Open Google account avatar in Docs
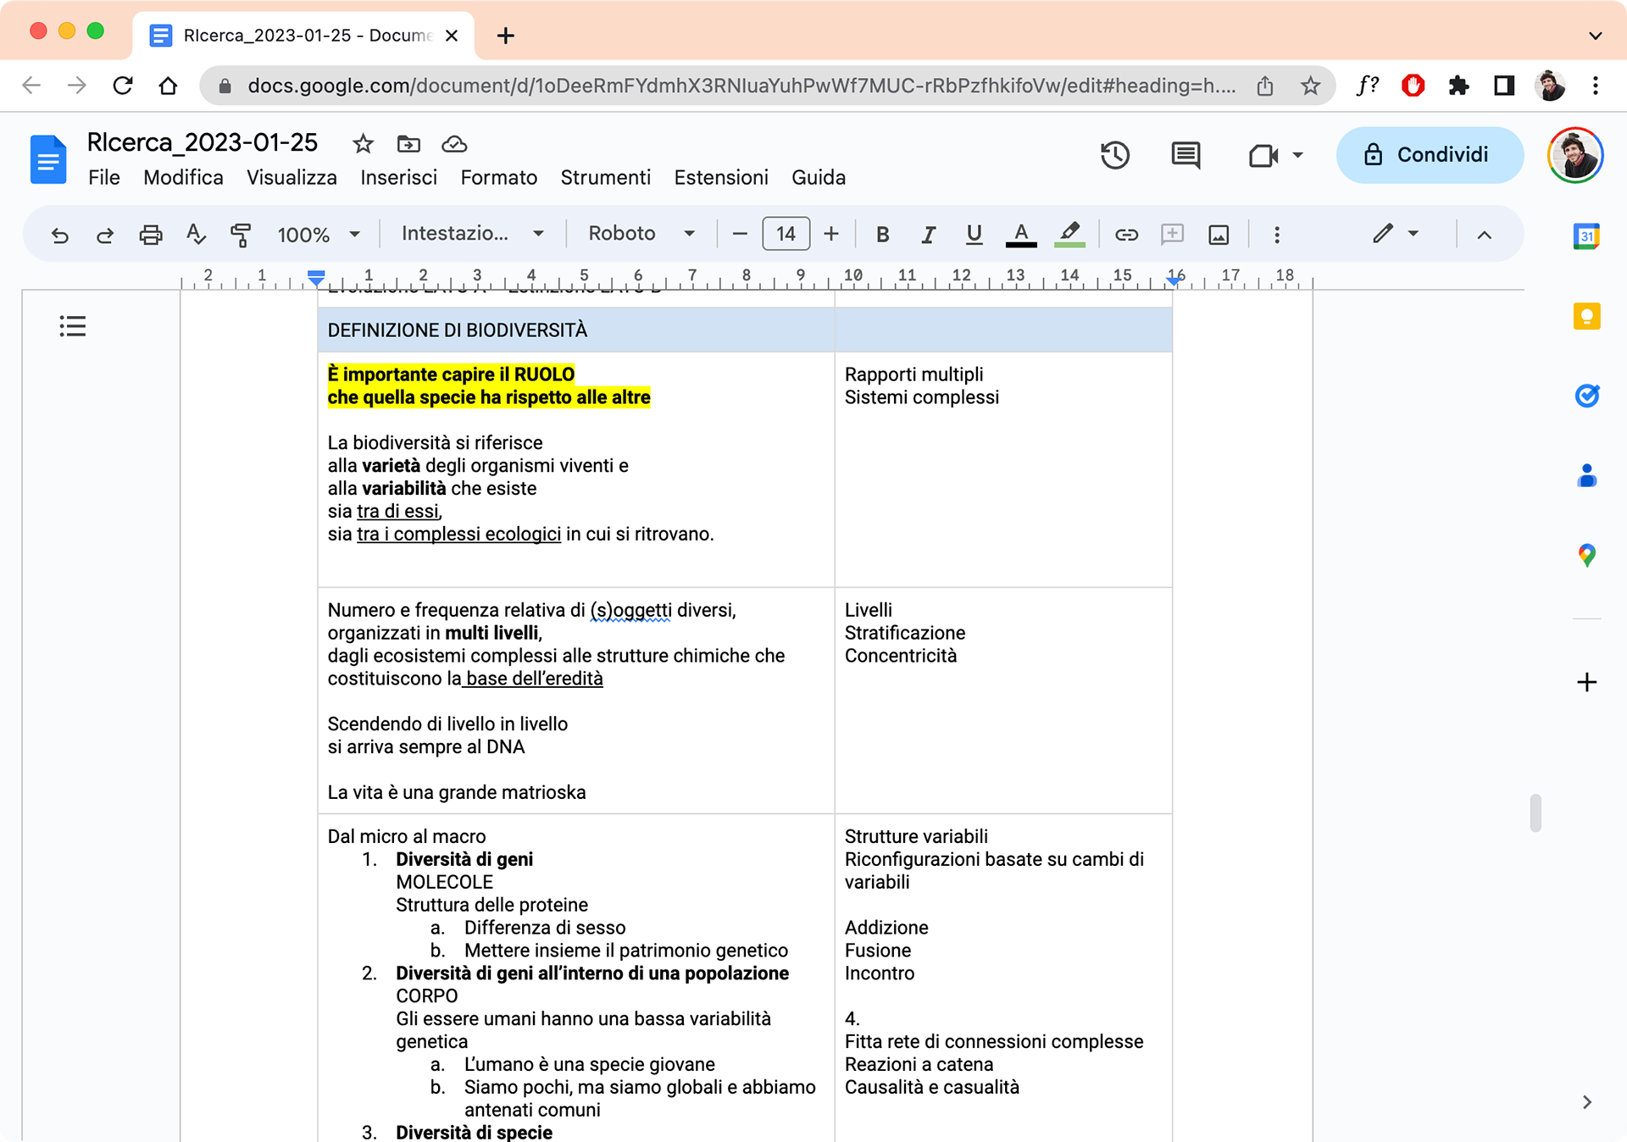 point(1575,155)
